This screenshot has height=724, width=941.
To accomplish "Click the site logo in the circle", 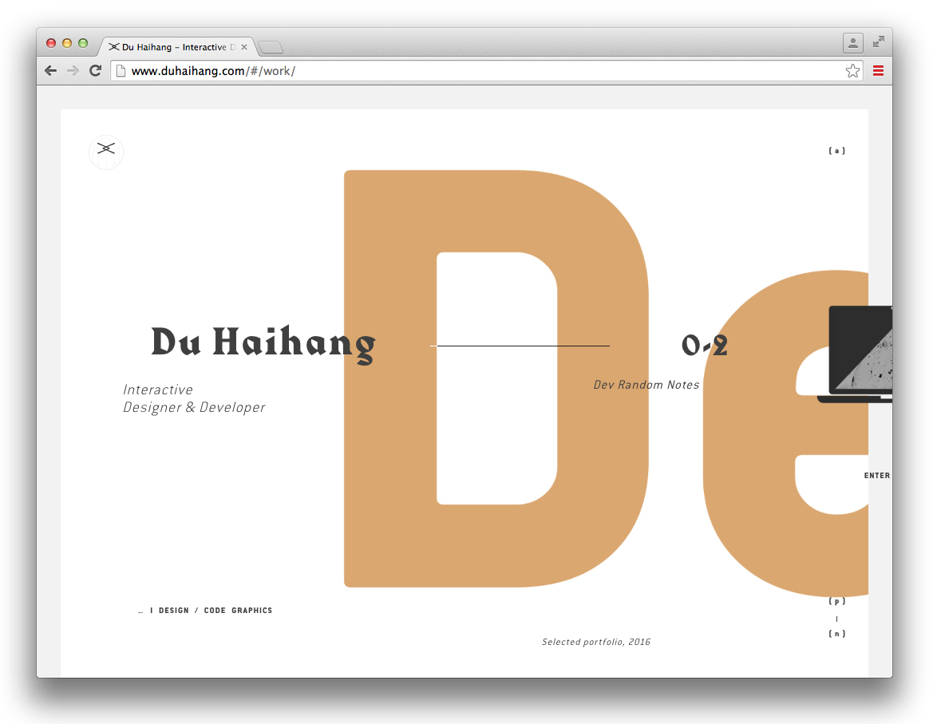I will coord(106,152).
